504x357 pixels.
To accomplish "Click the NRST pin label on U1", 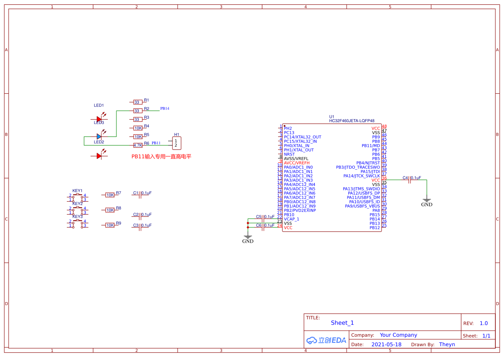I will click(x=289, y=154).
